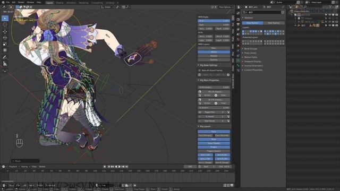Open the pivot point selector
The height and width of the screenshot is (191, 340).
click(118, 7)
